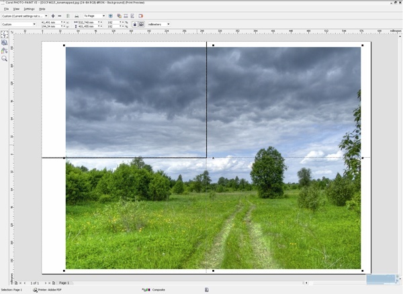403x294 pixels.
Task: Click 'Selection: Page 1' status text
Action: click(x=11, y=289)
